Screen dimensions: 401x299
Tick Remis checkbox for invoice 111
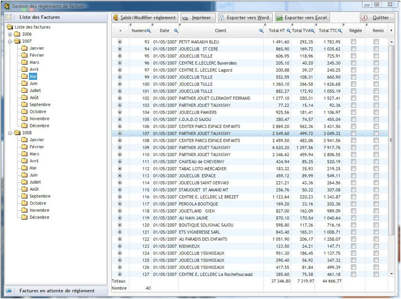[376, 162]
